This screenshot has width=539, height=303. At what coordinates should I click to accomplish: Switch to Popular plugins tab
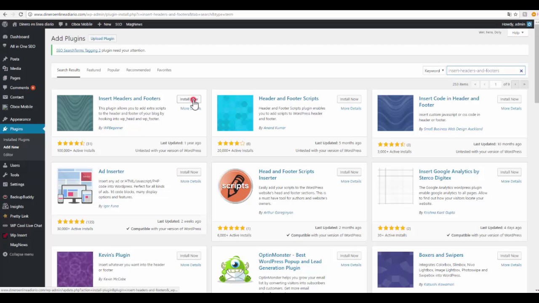(x=113, y=70)
